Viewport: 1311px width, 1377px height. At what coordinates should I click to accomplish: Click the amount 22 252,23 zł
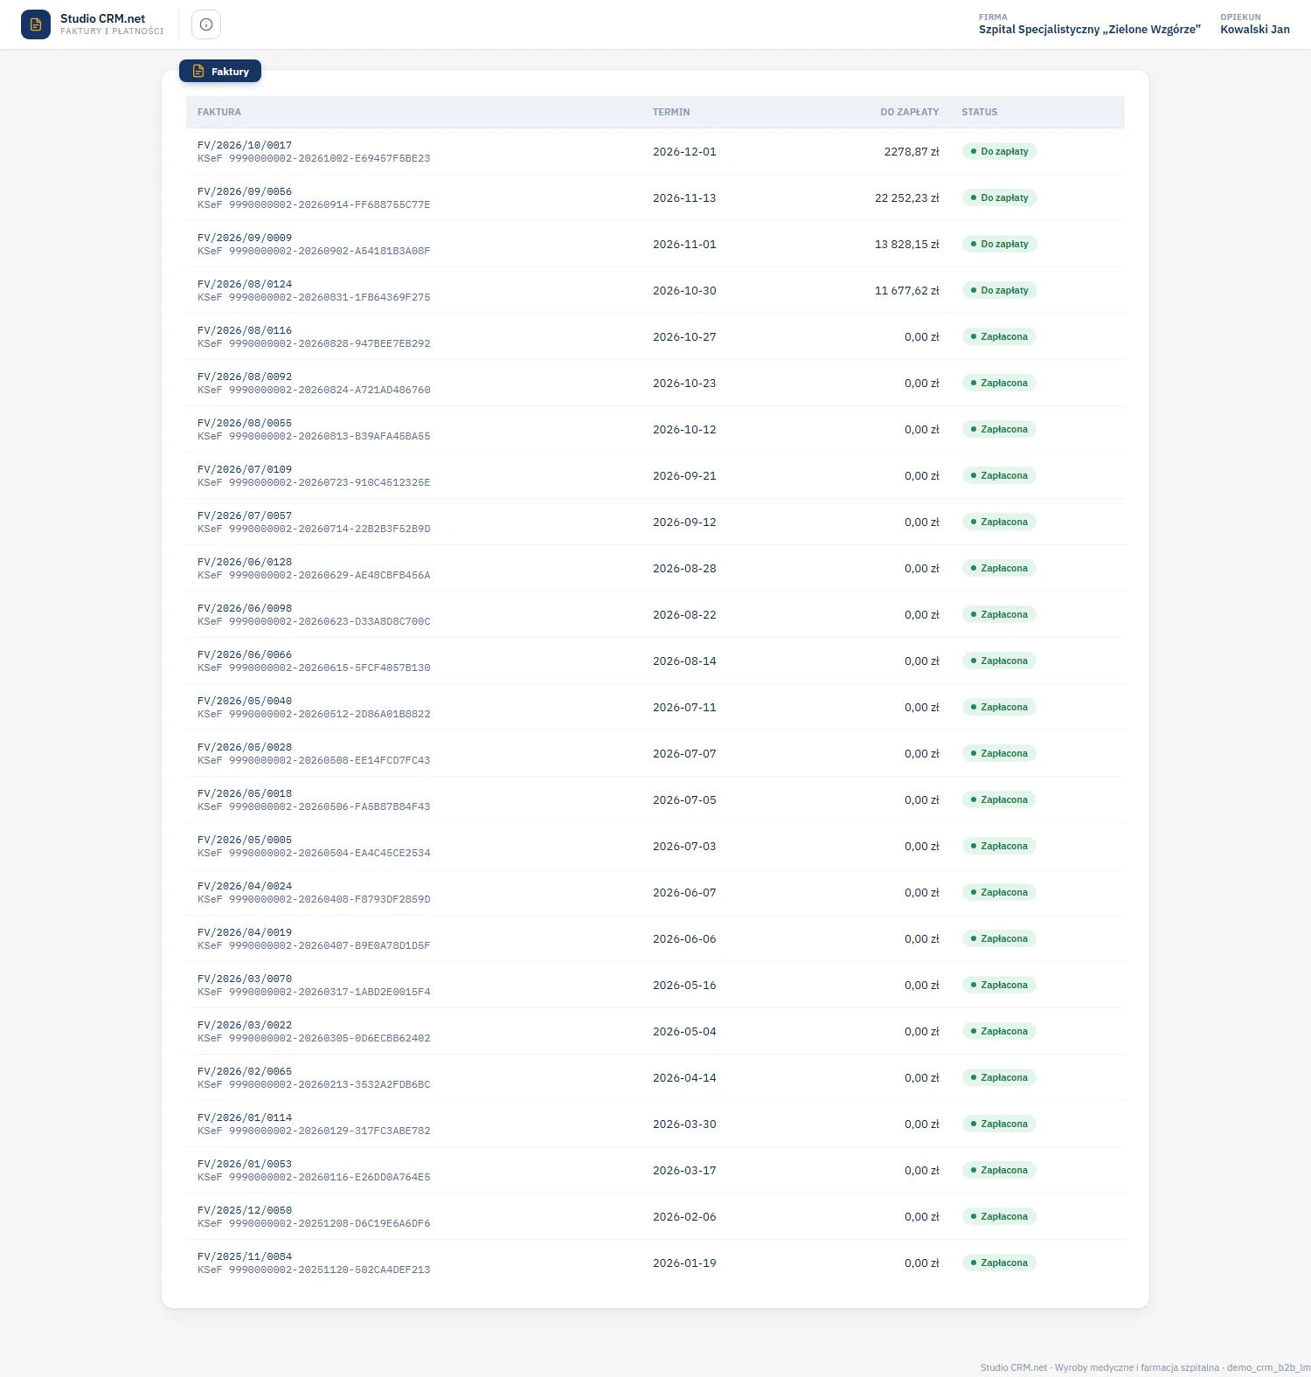pos(907,197)
